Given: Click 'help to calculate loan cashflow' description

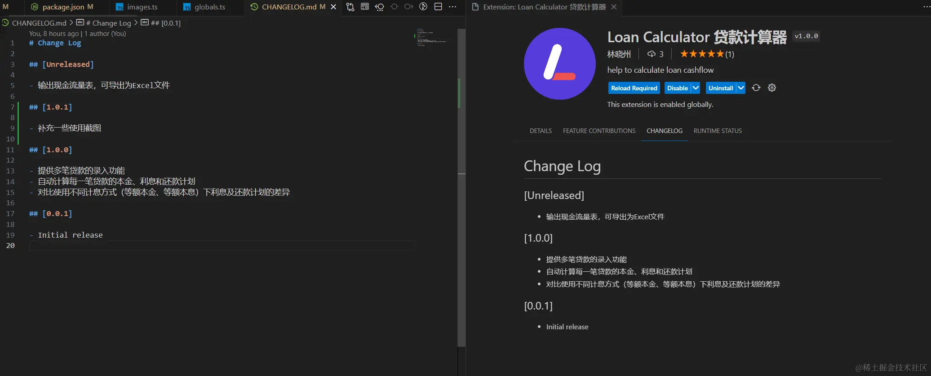Looking at the screenshot, I should click(x=660, y=70).
